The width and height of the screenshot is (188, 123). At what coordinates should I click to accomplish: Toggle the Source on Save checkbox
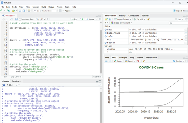tap(20, 19)
